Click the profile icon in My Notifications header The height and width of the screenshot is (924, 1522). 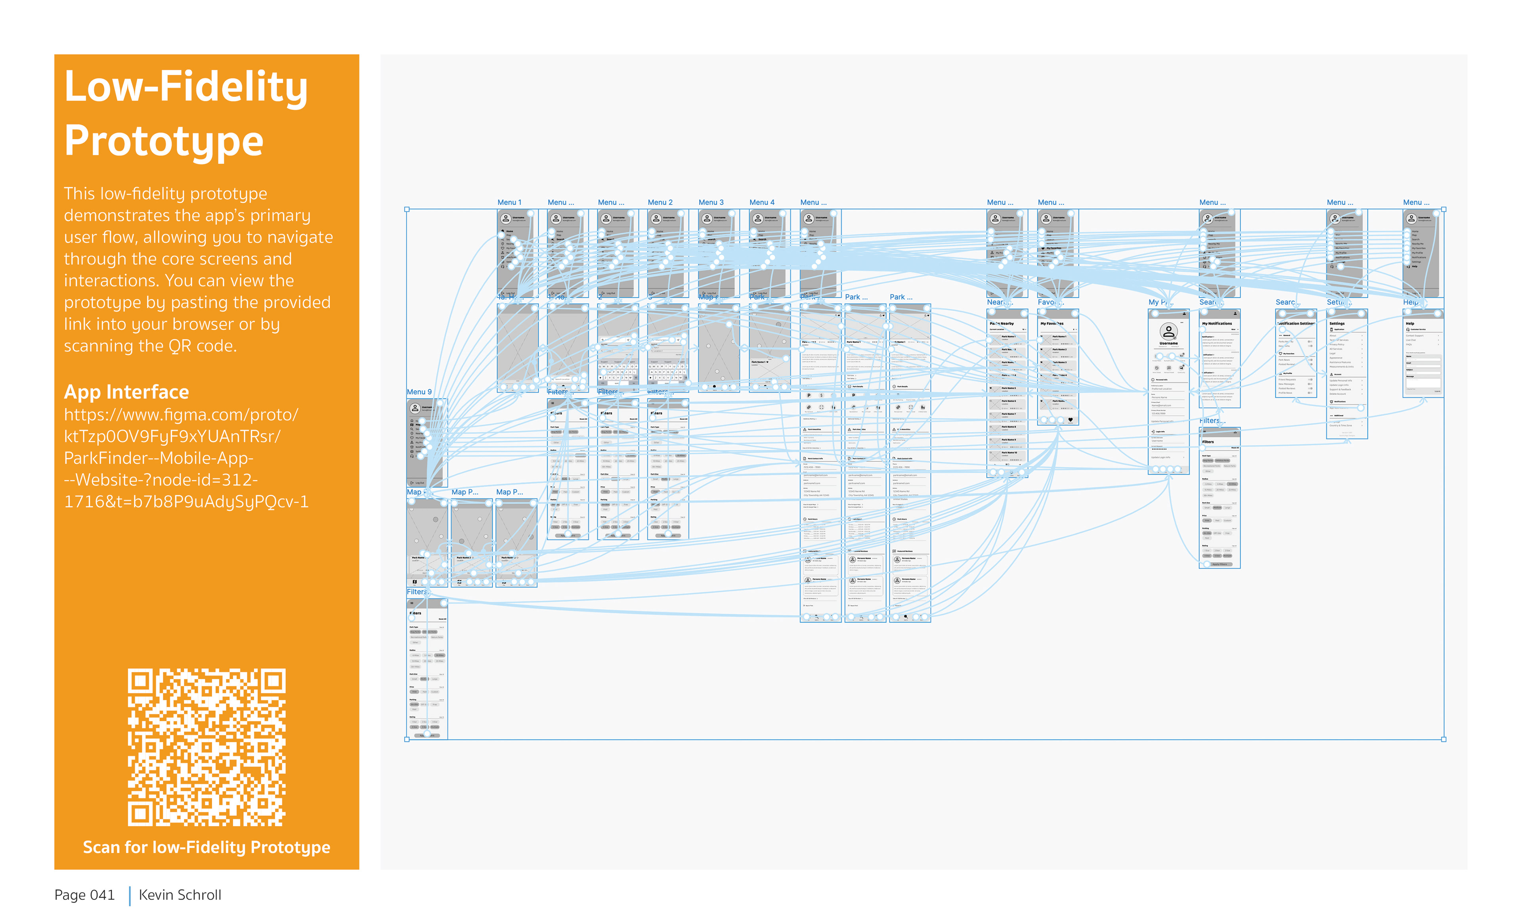[x=1235, y=314]
